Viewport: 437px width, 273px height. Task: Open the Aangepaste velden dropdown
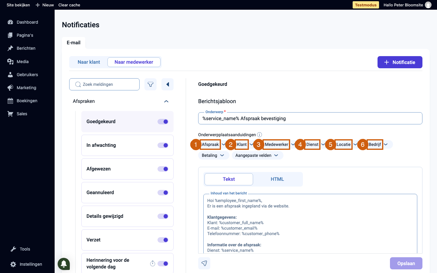257,155
